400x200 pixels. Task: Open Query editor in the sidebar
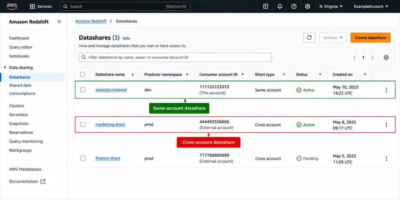pos(21,47)
